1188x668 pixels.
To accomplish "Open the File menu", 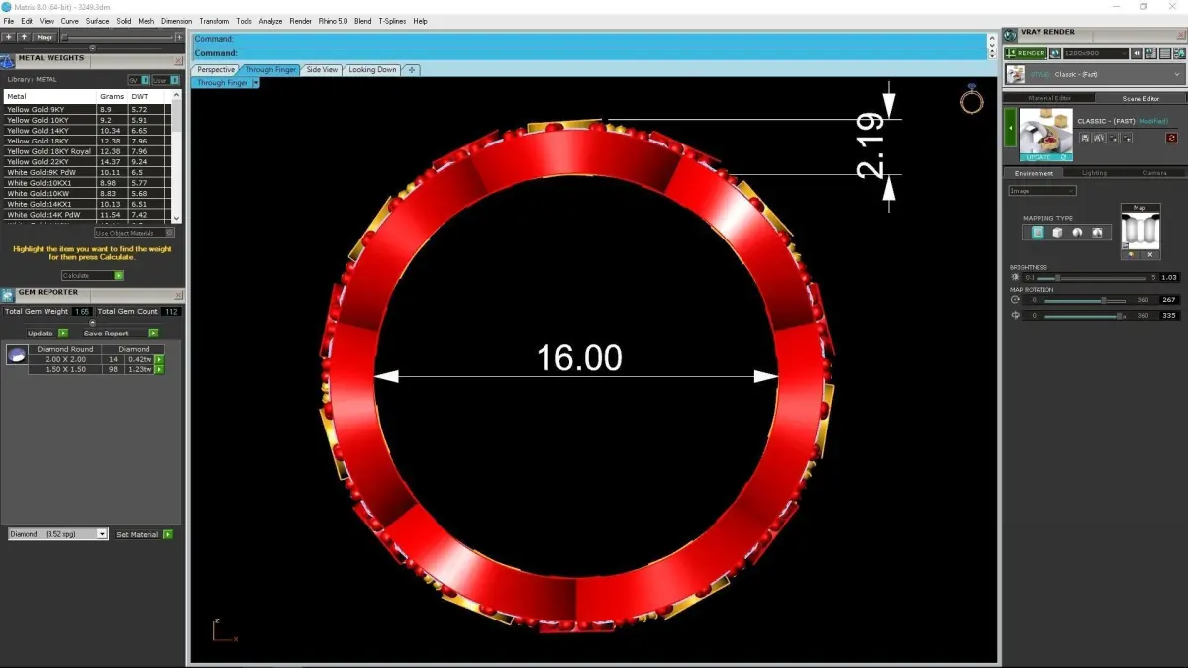I will point(9,21).
